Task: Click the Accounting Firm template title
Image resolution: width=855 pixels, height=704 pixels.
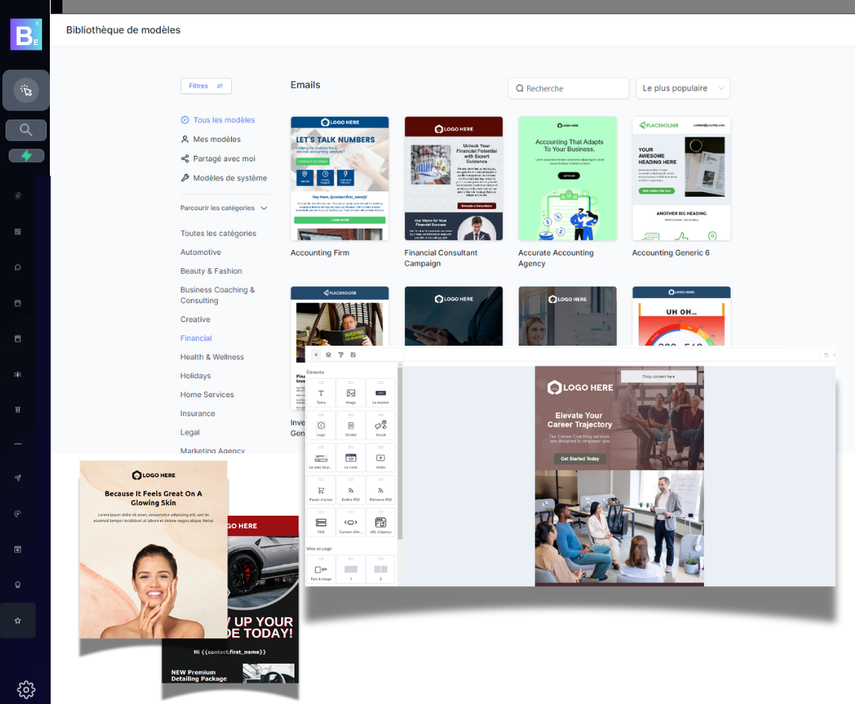Action: (320, 253)
